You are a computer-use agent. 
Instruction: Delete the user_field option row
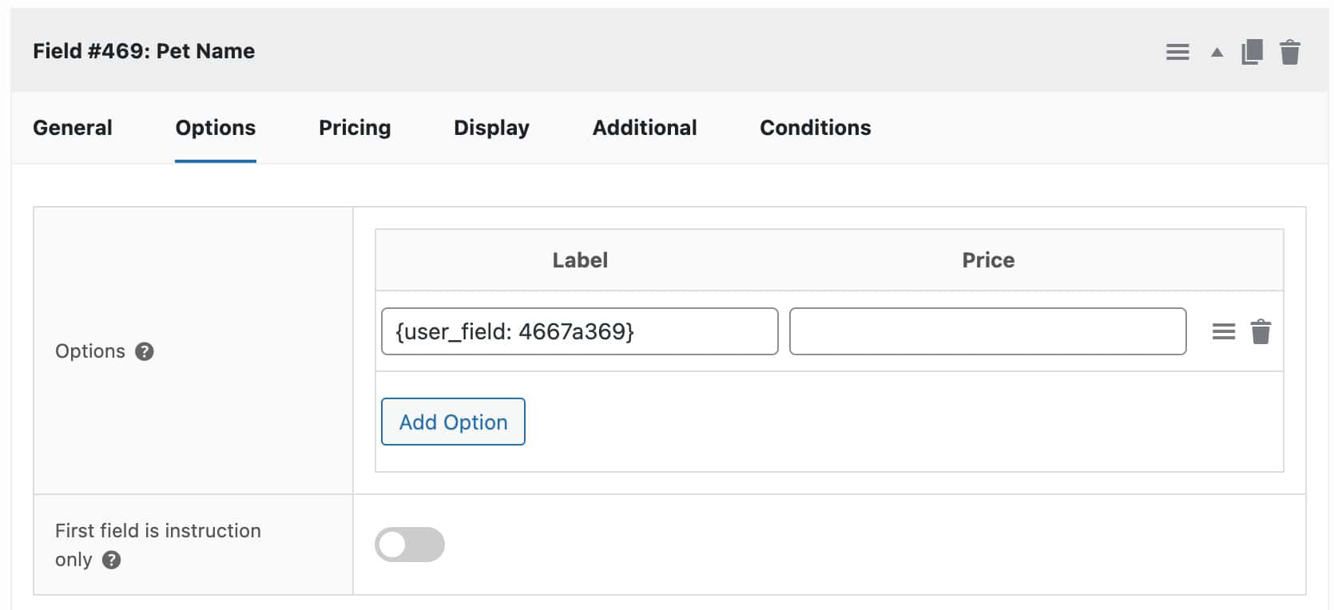coord(1261,331)
